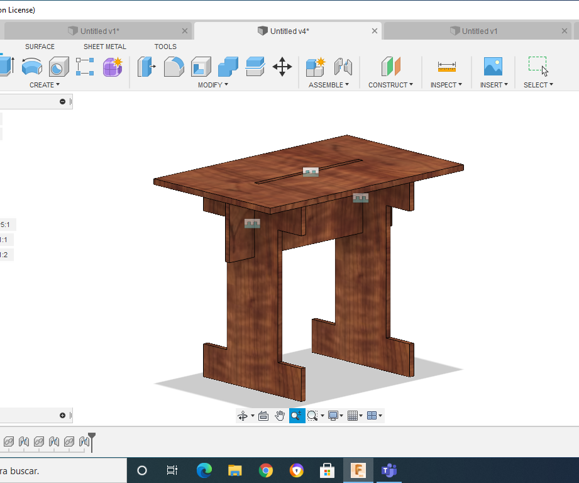Open Microsoft Store from the taskbar
Viewport: 579px width, 483px height.
[327, 470]
